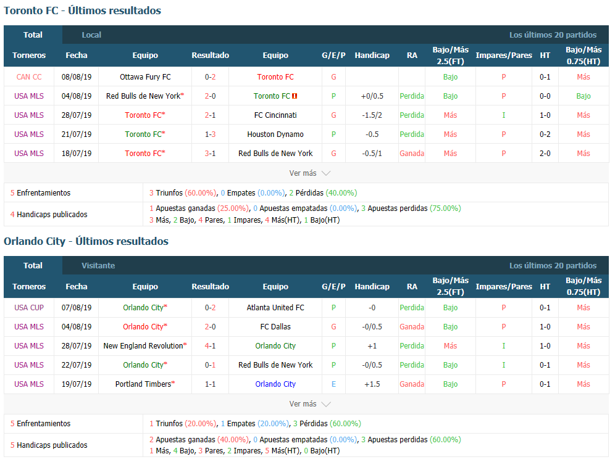Viewport: 615px width, 462px height.
Task: Switch to the Visitante tab
Action: [x=98, y=266]
